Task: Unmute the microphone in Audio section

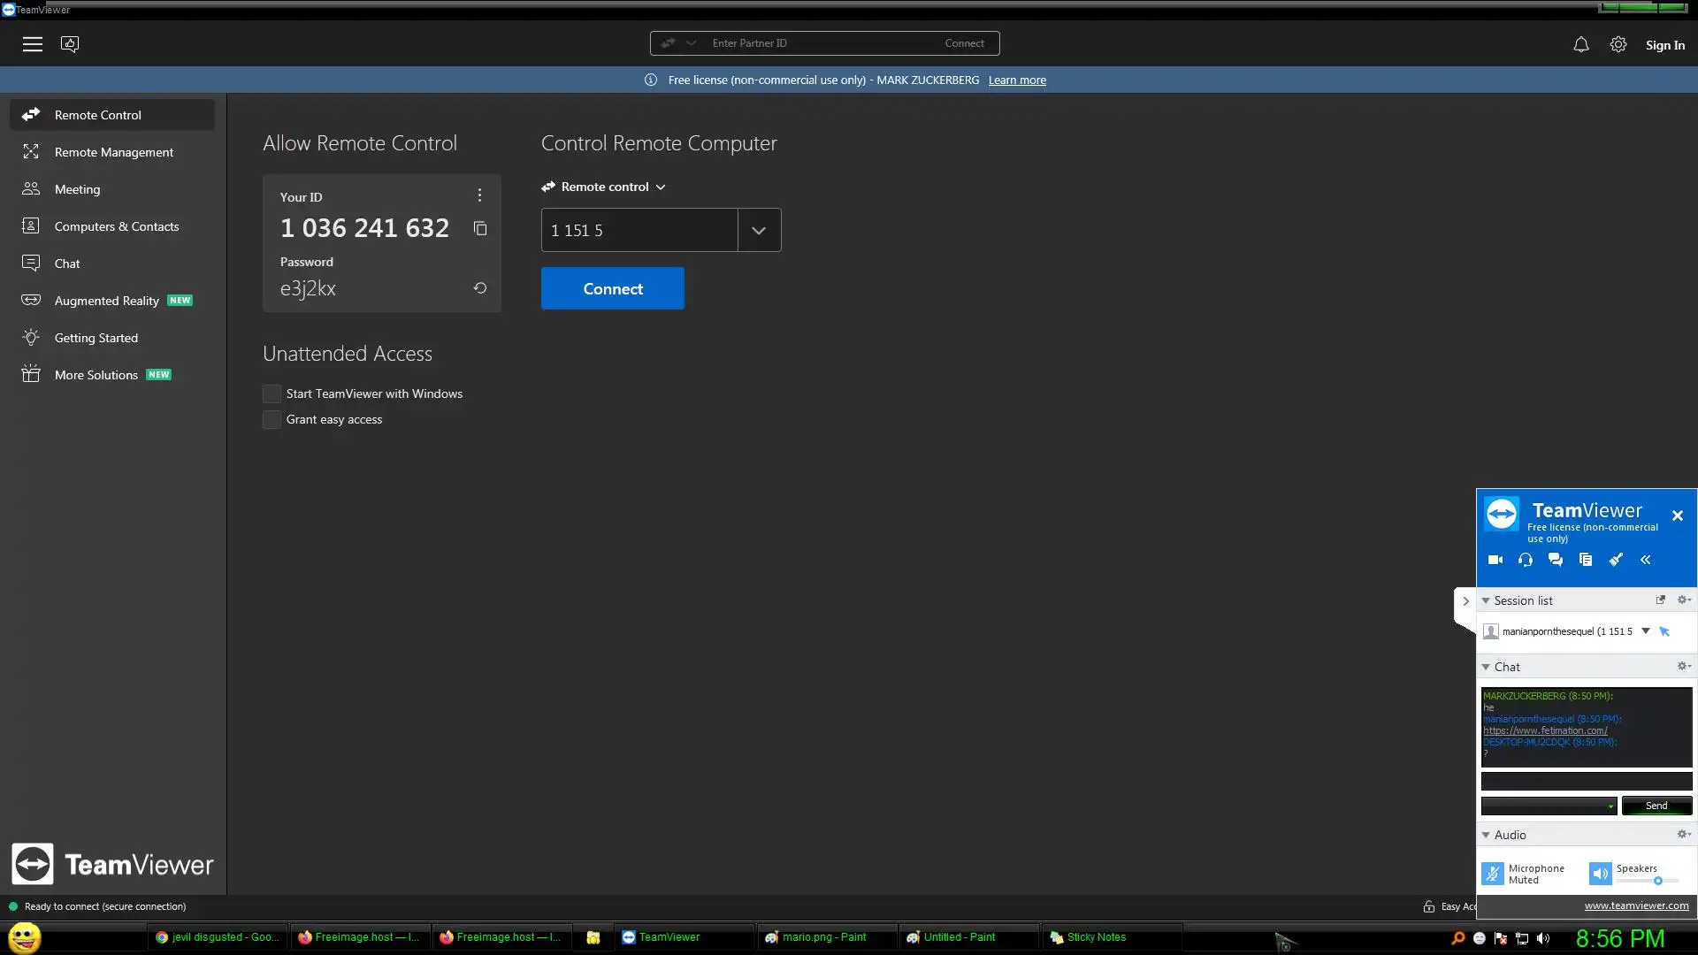Action: click(1493, 874)
